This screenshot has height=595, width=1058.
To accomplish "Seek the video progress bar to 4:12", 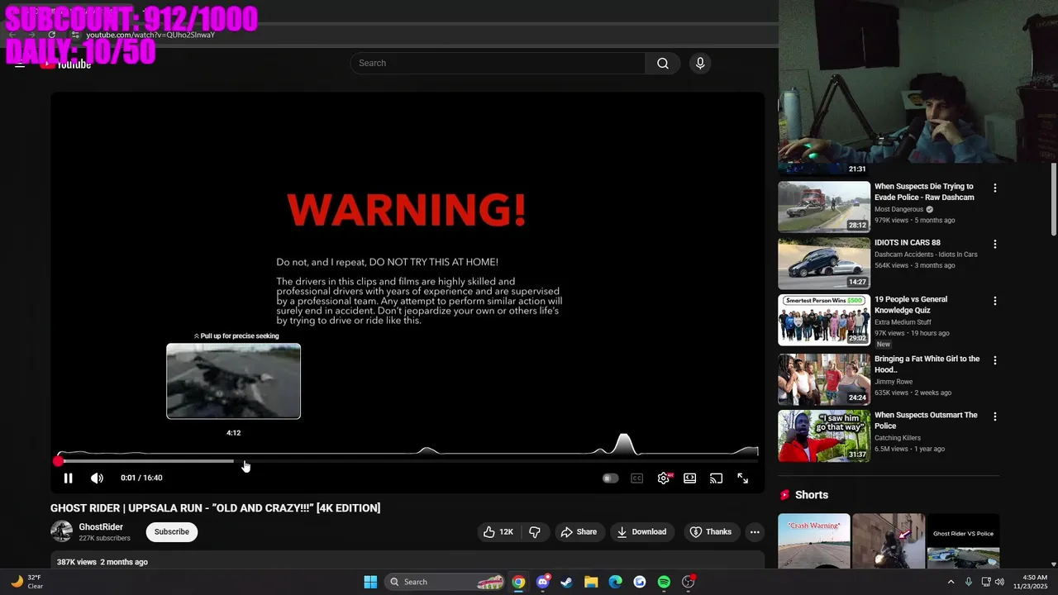I will point(234,461).
